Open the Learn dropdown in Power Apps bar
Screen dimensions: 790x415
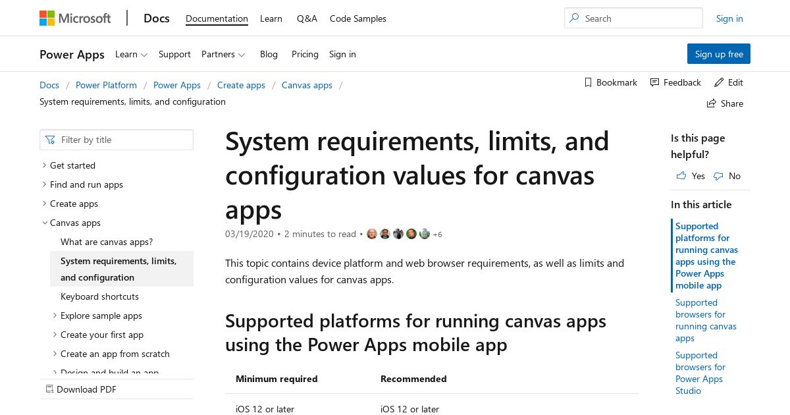click(131, 54)
